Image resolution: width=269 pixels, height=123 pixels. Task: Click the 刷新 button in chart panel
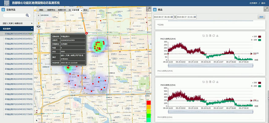[262, 17]
